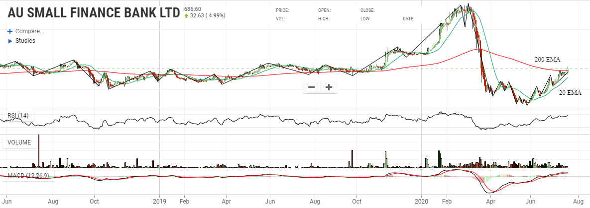Open the Compare option
This screenshot has width=590, height=208.
click(30, 31)
